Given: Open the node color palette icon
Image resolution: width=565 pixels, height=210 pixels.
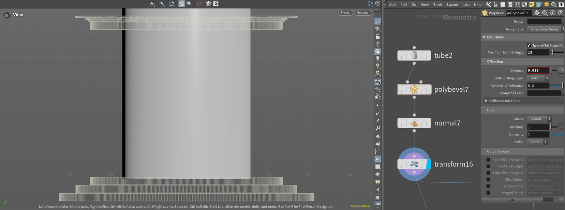Looking at the screenshot, I should coord(510,4).
